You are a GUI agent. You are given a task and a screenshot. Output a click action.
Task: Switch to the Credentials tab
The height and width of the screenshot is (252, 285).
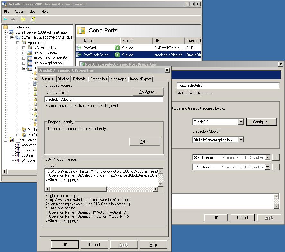(99, 79)
